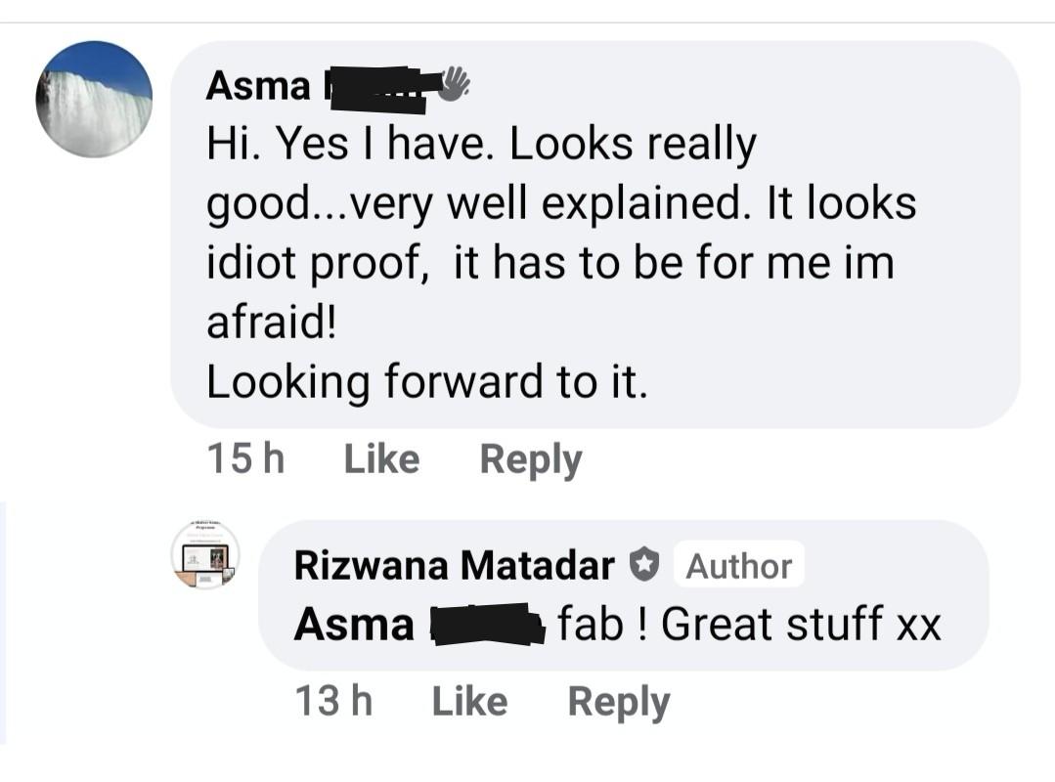Viewport: 1055px width, 782px height.
Task: Open Asma's profile from the comment name
Action: pos(258,86)
